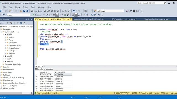The width and height of the screenshot is (177, 99).
Task: Click the New Query button
Action: point(37,11)
